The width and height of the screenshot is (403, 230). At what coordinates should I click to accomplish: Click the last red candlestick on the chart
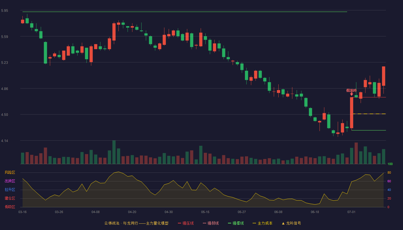click(383, 76)
